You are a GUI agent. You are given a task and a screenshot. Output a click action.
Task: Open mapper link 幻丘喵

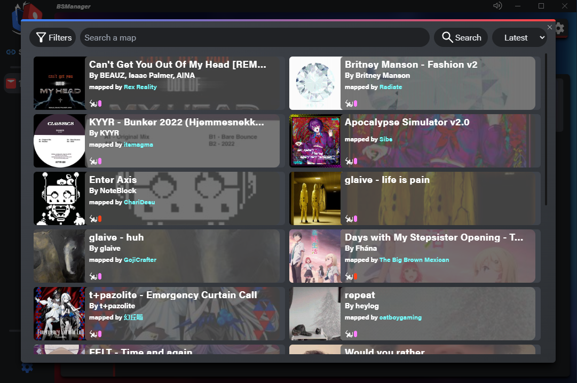pyautogui.click(x=133, y=317)
